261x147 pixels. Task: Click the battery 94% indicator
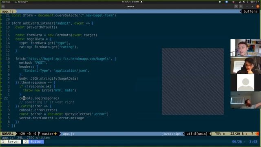pos(254,2)
